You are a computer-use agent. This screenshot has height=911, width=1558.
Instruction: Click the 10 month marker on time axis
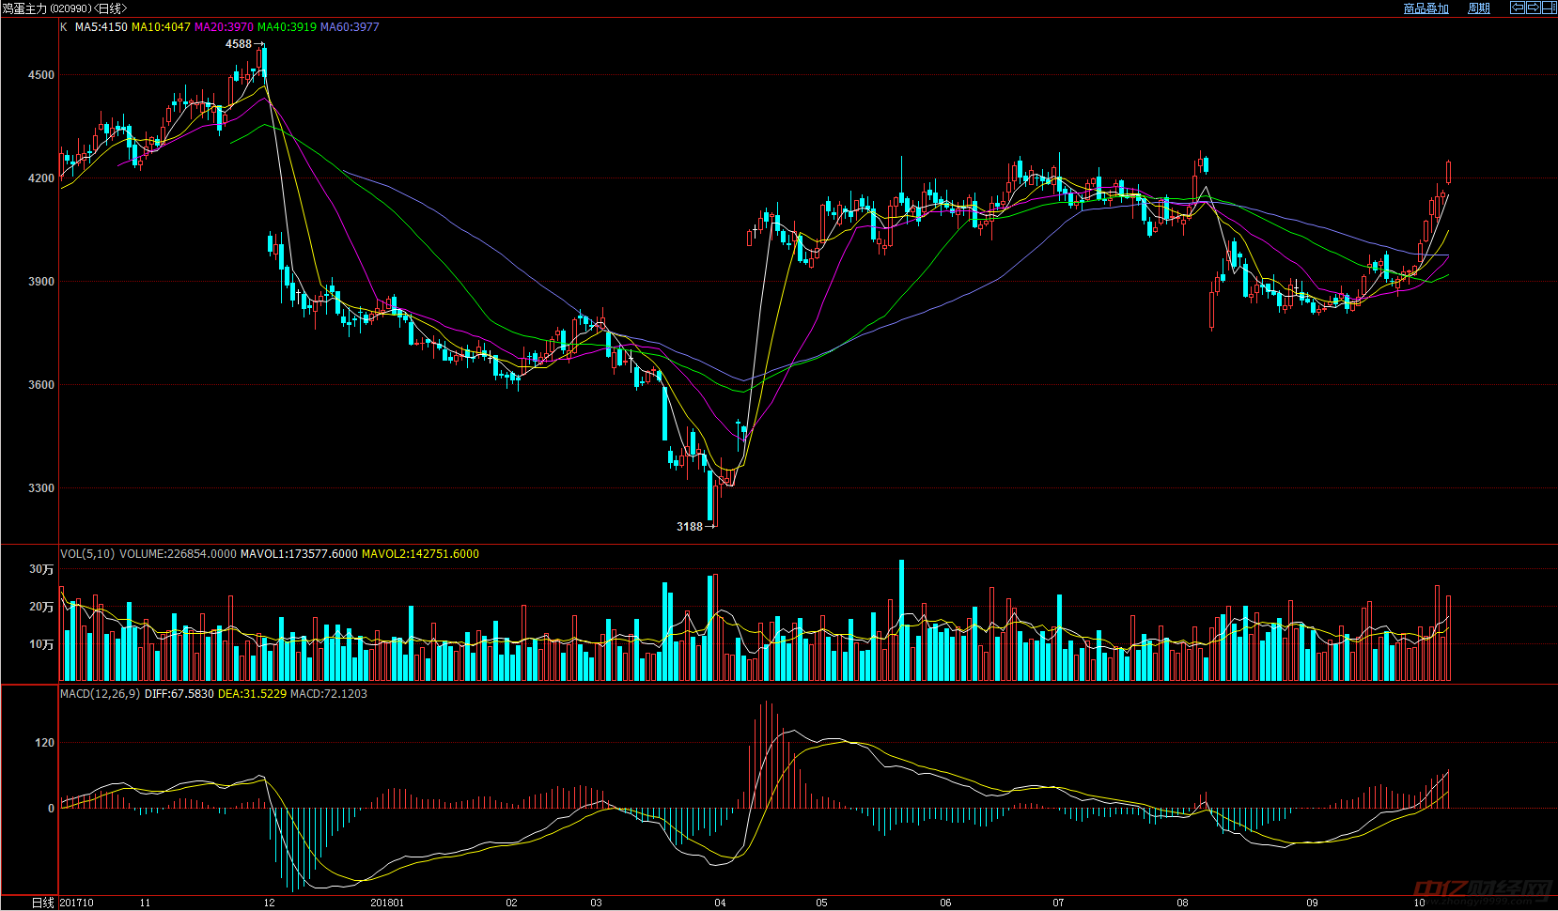click(x=1419, y=903)
